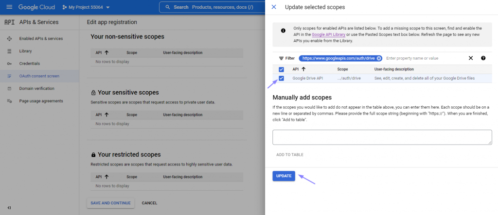Image resolution: width=498 pixels, height=215 pixels.
Task: Click the ADD TO TABLE button
Action: (290, 155)
